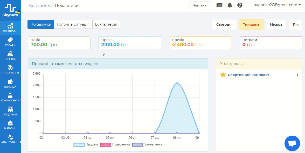Click the Хіти продажів panel header

(x=259, y=64)
